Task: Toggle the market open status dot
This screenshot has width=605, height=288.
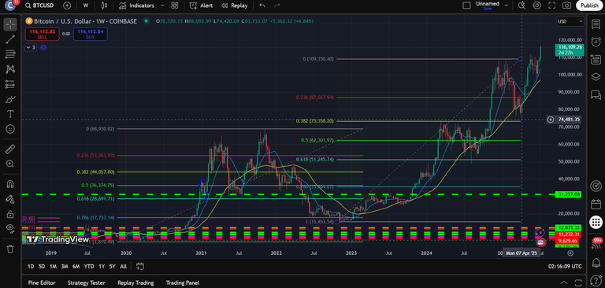Action: [146, 21]
